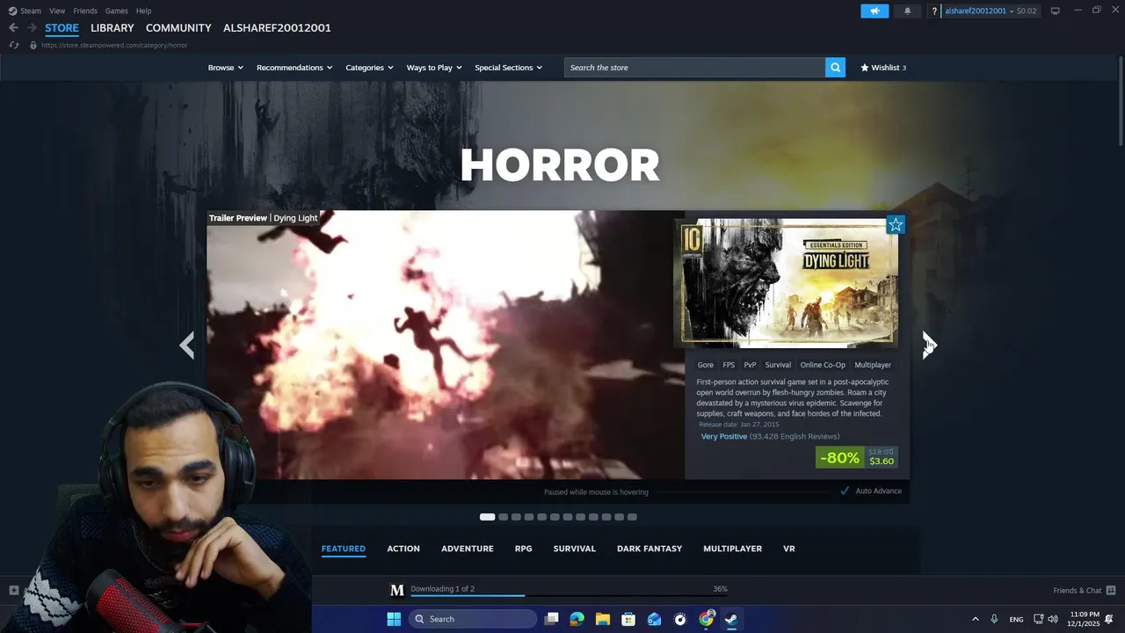Switch to Big Picture mode monitor icon

pyautogui.click(x=1056, y=11)
